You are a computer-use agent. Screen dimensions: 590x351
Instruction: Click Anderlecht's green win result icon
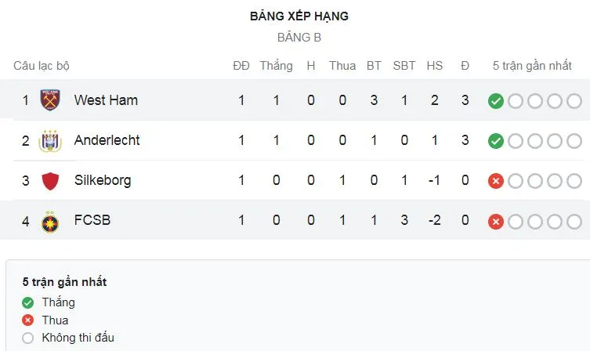pyautogui.click(x=495, y=140)
